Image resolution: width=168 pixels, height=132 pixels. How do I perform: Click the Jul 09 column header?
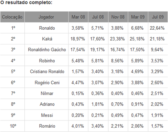click(x=158, y=17)
